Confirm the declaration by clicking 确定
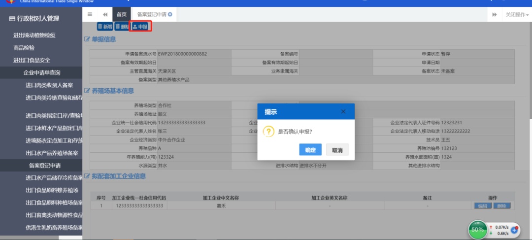This screenshot has height=240, width=532. (x=310, y=150)
